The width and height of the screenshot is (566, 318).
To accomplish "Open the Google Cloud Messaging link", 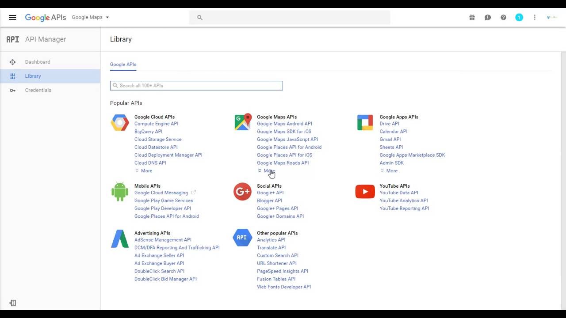I will coord(161,193).
